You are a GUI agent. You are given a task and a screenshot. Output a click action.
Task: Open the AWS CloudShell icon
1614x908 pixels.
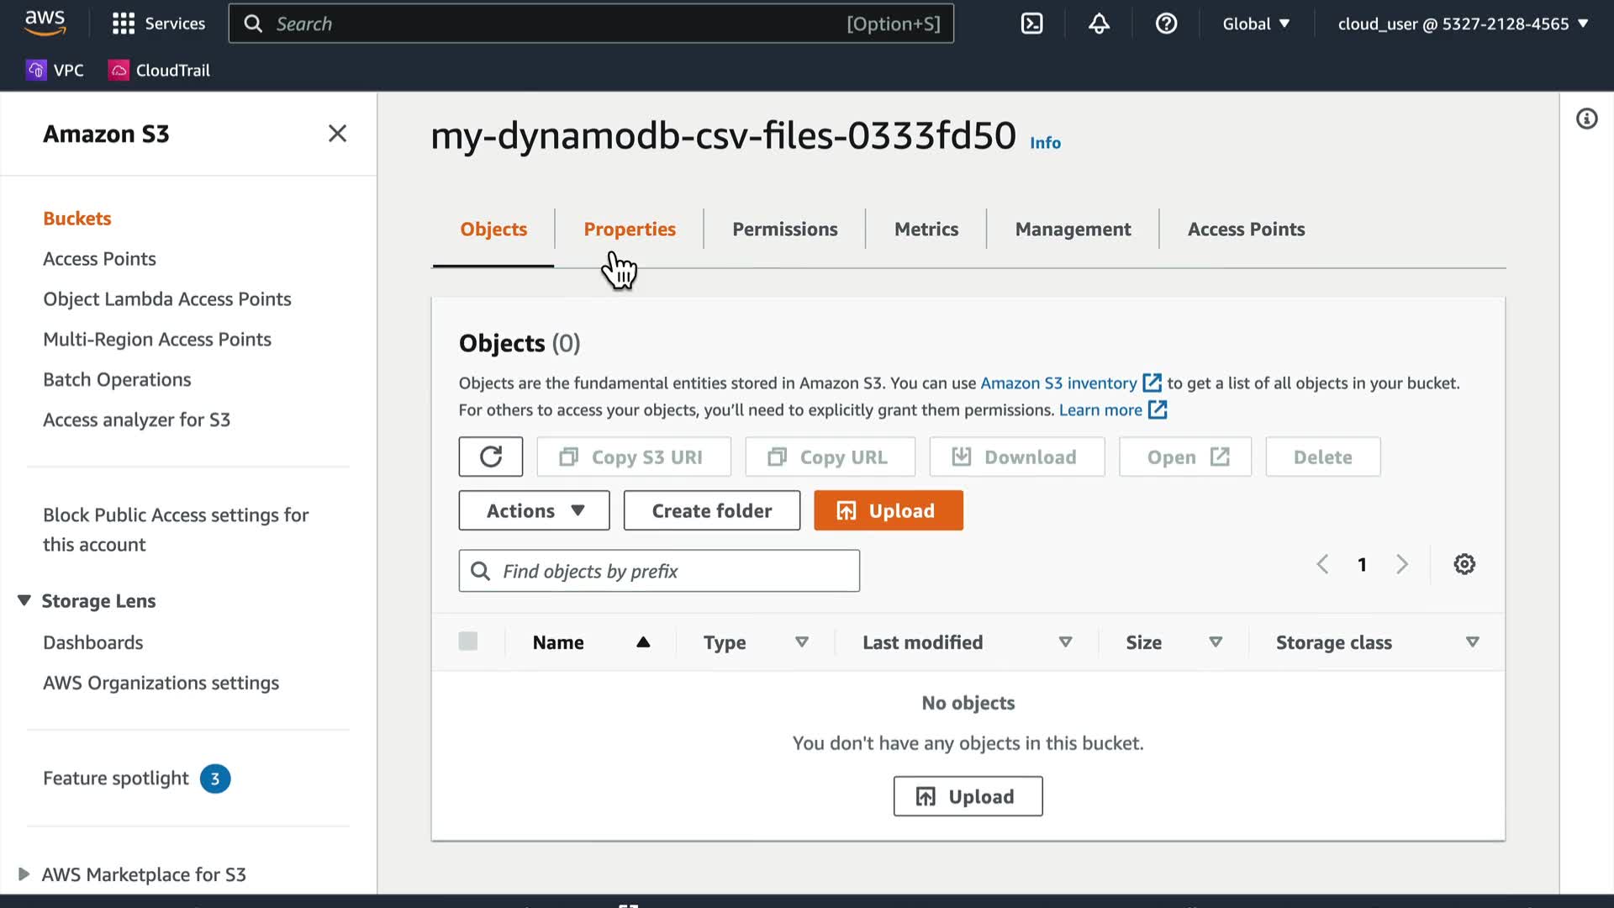[x=1031, y=24]
